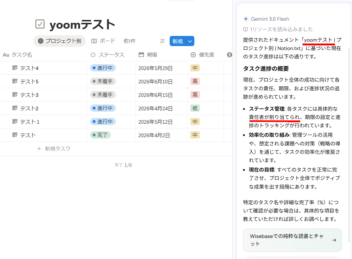
Task: Open the 他1件 views dropdown
Action: tap(130, 41)
